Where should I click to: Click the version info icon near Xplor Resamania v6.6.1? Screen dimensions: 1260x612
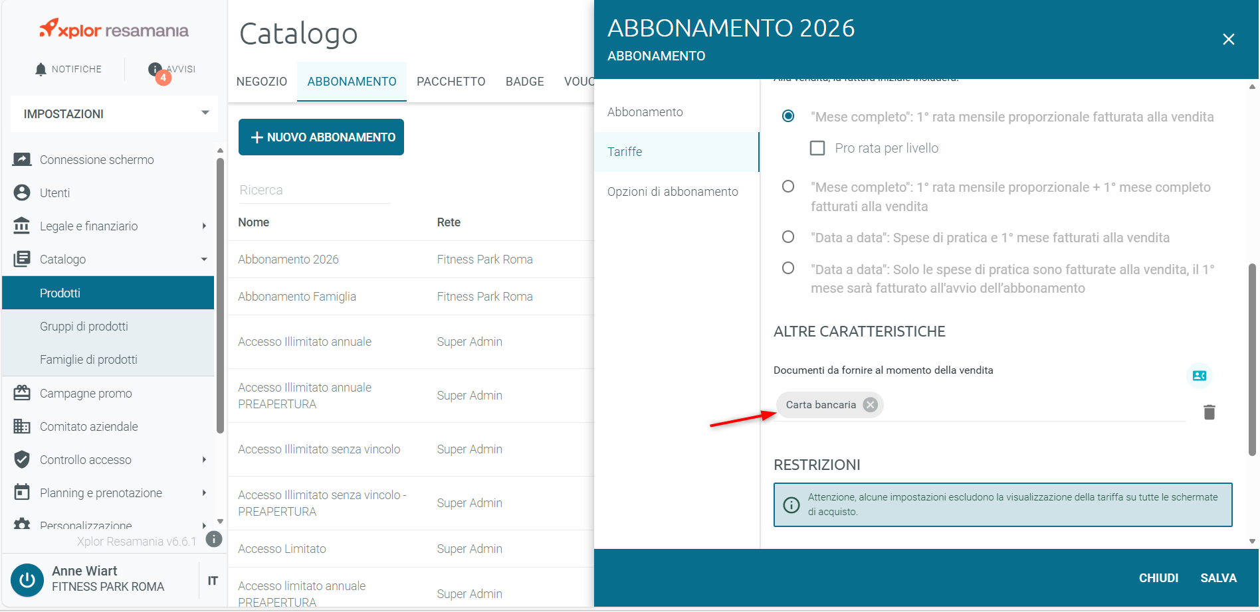coord(214,539)
